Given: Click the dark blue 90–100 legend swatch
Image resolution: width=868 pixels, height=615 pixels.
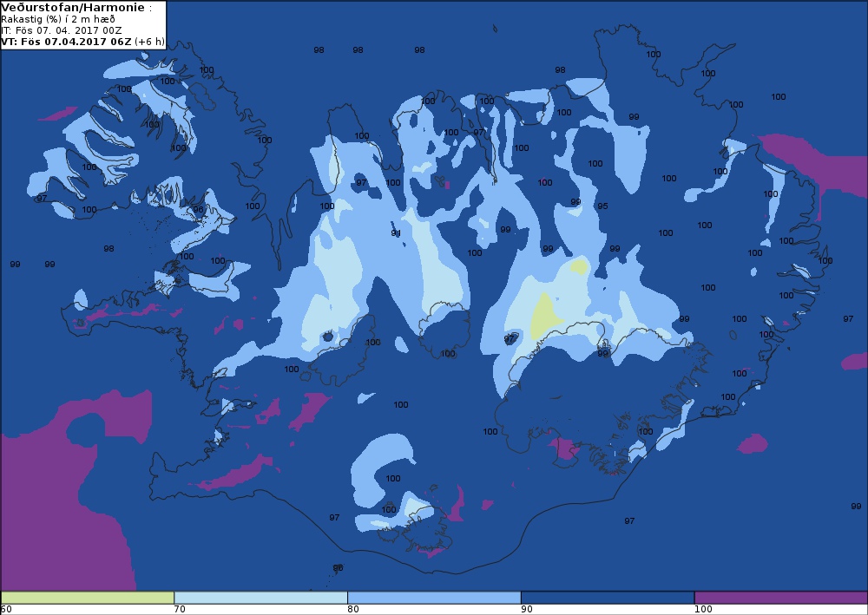Looking at the screenshot, I should coord(608,598).
